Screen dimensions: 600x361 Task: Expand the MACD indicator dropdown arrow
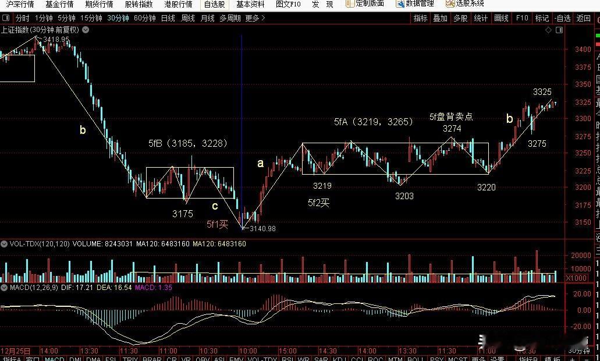4,287
